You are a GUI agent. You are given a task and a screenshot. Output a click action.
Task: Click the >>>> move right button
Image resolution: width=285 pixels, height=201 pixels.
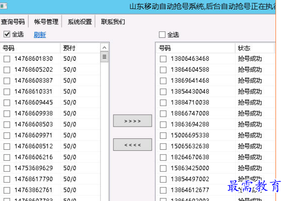(132, 121)
